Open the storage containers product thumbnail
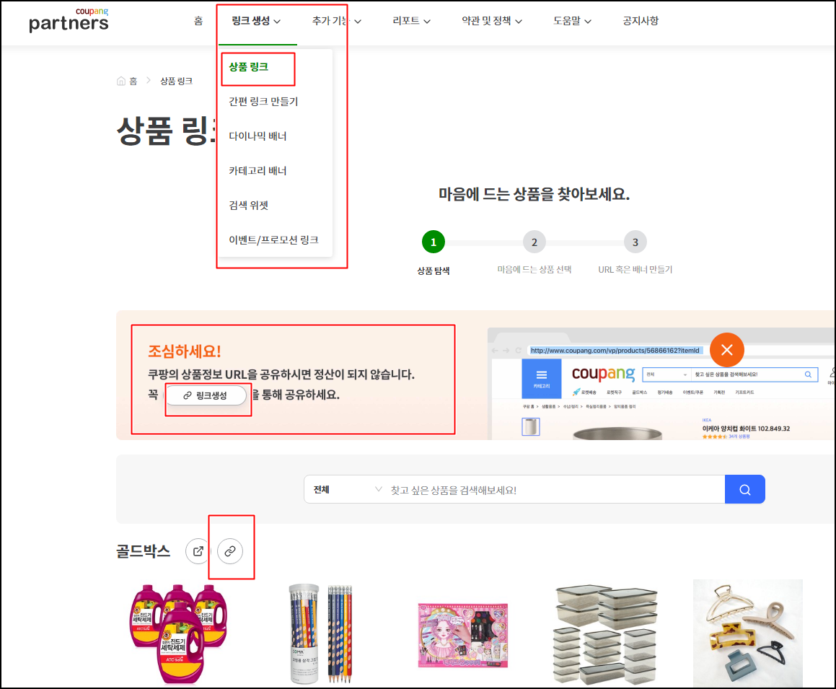836x689 pixels. point(605,634)
